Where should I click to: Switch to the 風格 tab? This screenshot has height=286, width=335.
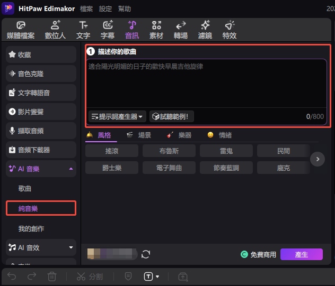pos(101,135)
